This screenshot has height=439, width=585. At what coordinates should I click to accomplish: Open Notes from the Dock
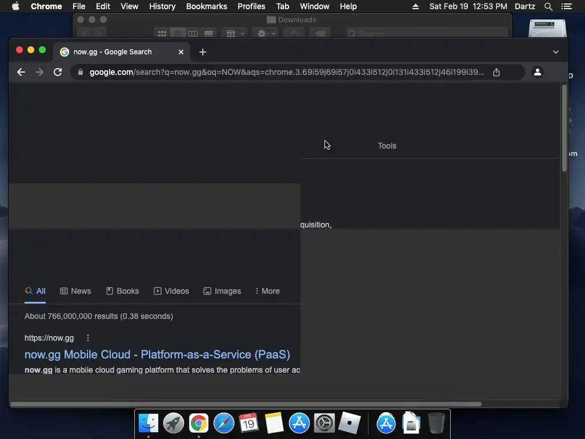tap(274, 424)
